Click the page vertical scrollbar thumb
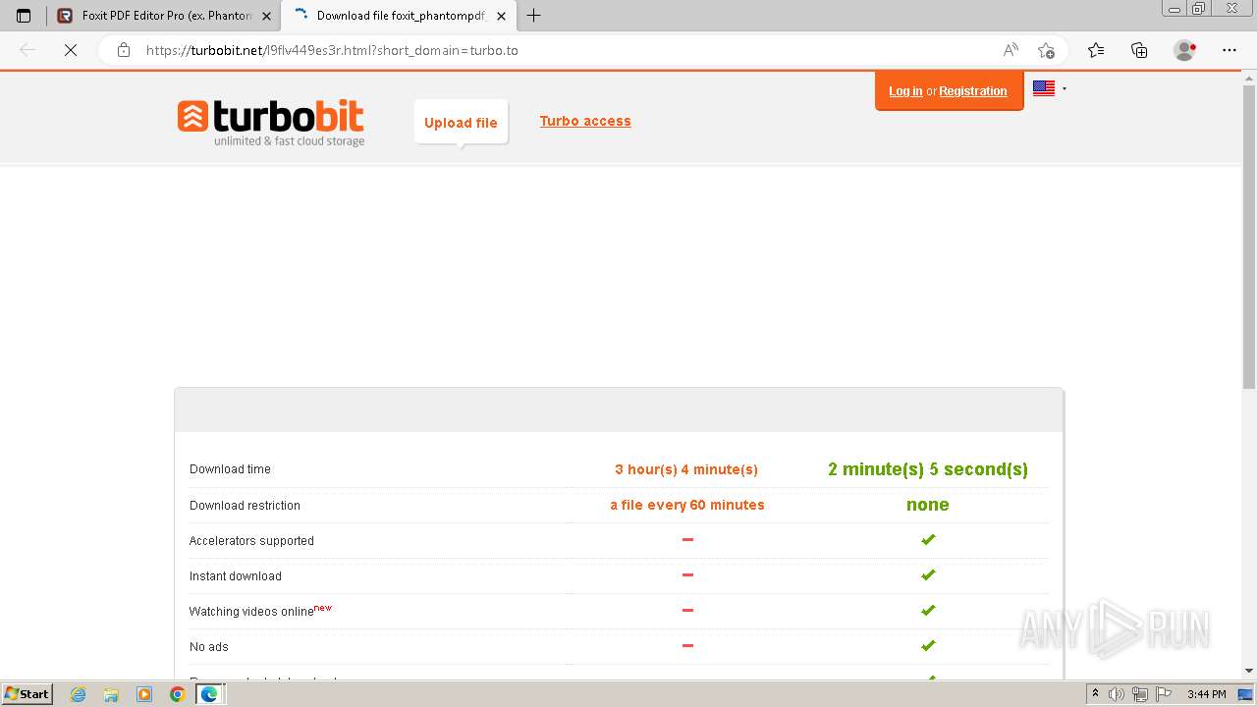Viewport: 1257px width, 707px height. (1249, 237)
